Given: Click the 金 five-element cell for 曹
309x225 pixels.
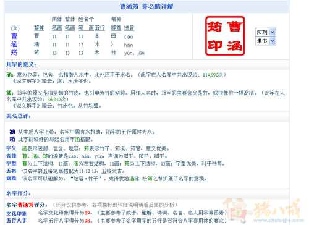Looking at the screenshot, I should [97, 36].
